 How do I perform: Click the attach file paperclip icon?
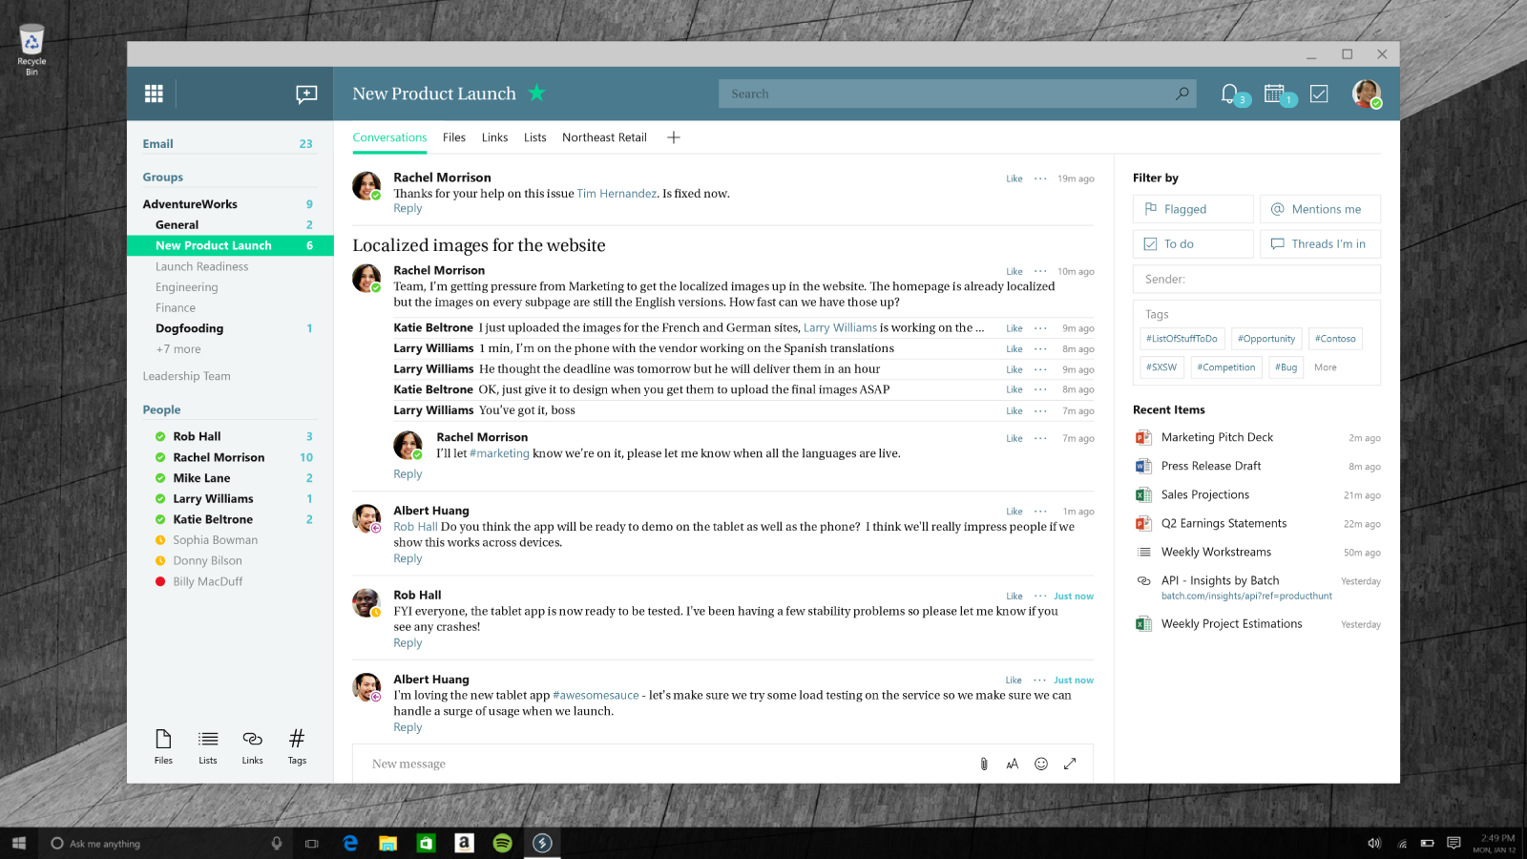point(984,764)
